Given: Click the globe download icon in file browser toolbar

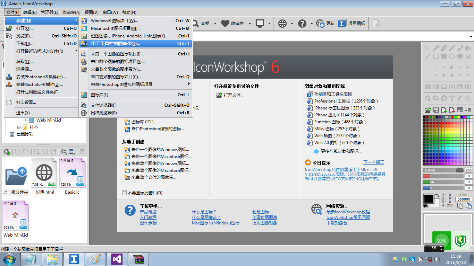Looking at the screenshot, I should [7, 152].
